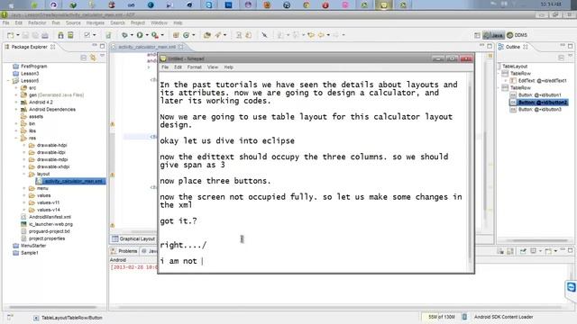The height and width of the screenshot is (324, 577).
Task: Open Eclipse Refactor menu
Action: pos(37,22)
